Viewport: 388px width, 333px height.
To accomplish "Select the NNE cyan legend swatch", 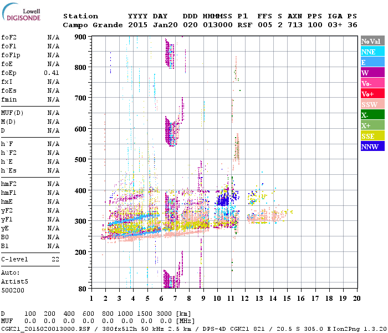I will 372,52.
